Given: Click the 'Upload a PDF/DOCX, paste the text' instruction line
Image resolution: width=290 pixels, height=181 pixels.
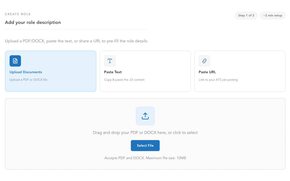Looking at the screenshot, I should [77, 41].
